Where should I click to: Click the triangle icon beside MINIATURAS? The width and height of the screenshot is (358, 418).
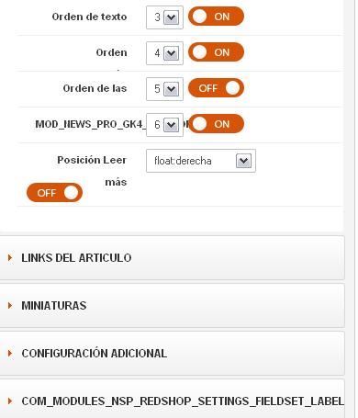click(x=10, y=305)
